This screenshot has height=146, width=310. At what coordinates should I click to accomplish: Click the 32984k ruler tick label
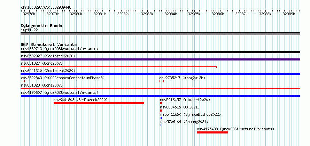coord(171,14)
